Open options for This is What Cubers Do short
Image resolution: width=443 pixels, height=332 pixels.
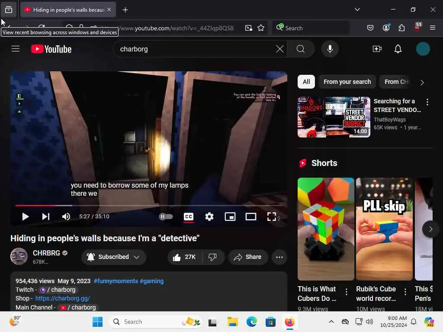coord(347,291)
